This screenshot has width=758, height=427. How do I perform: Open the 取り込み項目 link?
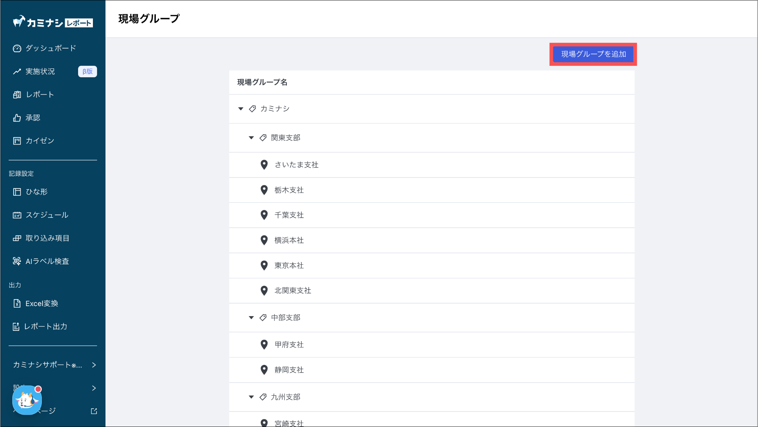click(47, 238)
